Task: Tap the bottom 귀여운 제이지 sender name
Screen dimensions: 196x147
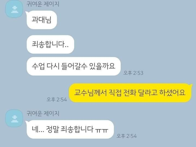Action: [x=43, y=113]
